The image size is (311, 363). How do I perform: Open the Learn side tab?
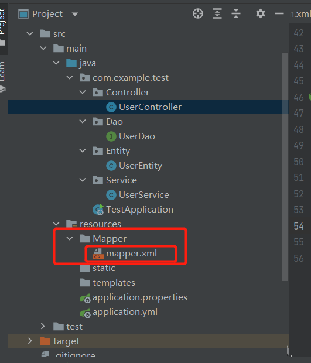[x=2, y=71]
